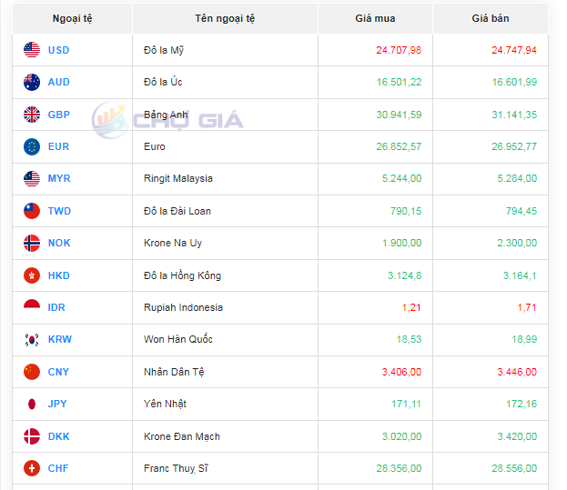Click the Malaysia flag icon
The image size is (567, 490).
(x=32, y=179)
